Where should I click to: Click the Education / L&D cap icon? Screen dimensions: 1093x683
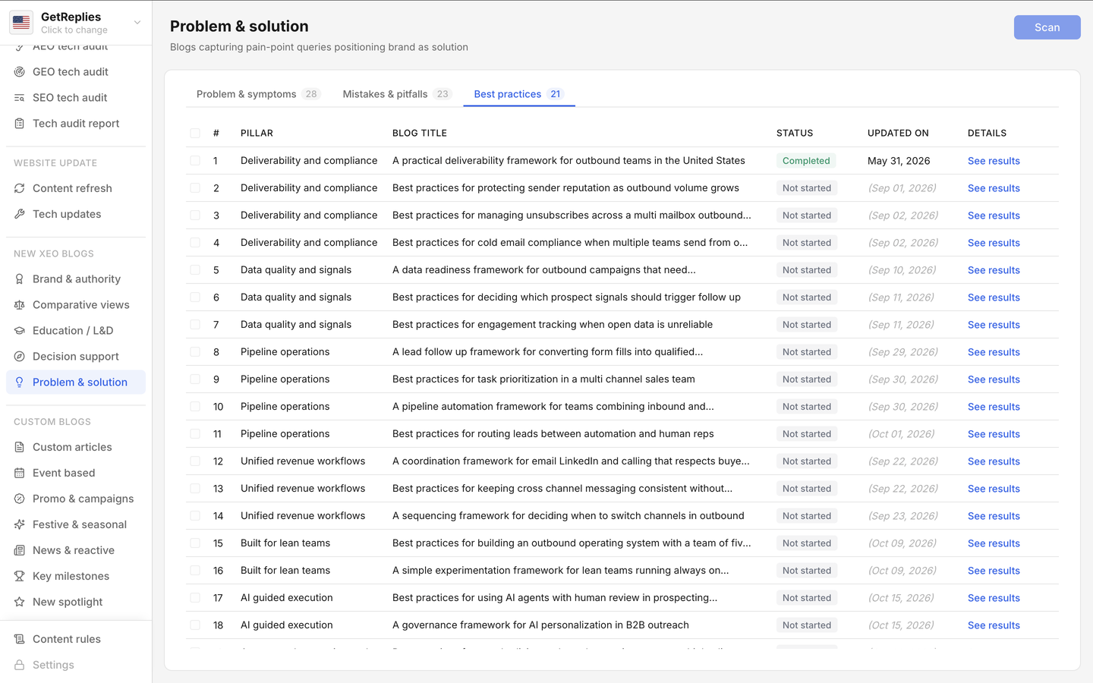coord(20,331)
